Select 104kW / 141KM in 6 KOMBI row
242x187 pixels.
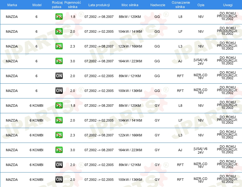point(130,120)
